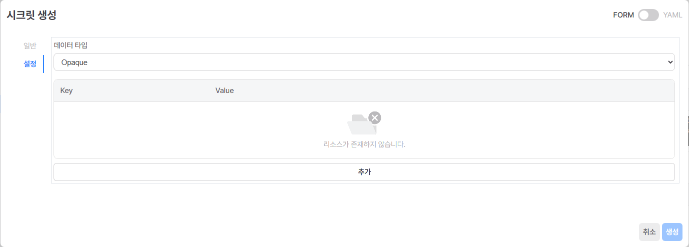Image resolution: width=689 pixels, height=247 pixels.
Task: Click the 시크릿 생성 dialog title
Action: click(31, 15)
